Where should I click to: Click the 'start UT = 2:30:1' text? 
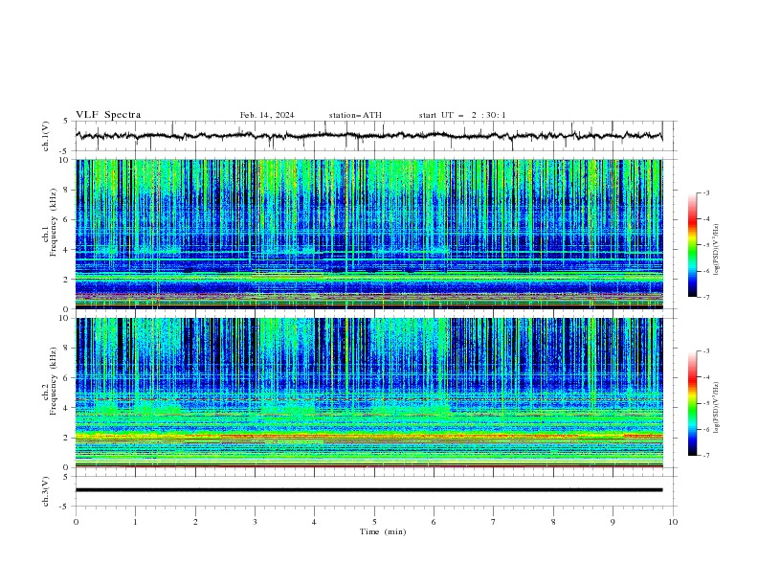pos(462,115)
